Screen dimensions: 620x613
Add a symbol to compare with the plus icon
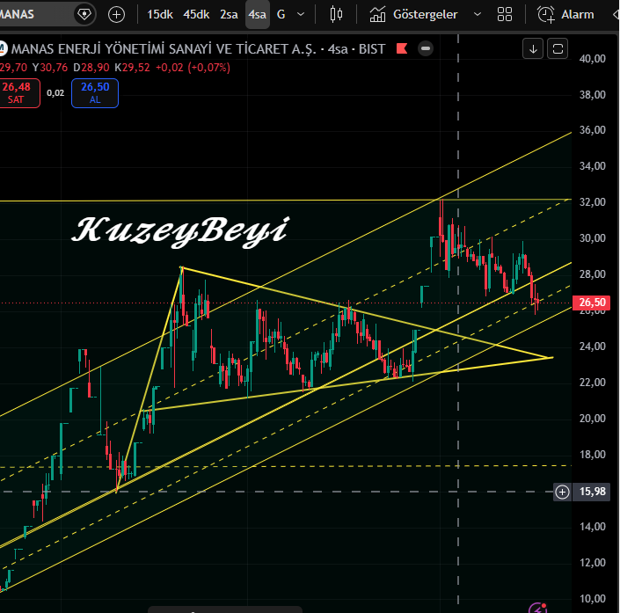[116, 15]
